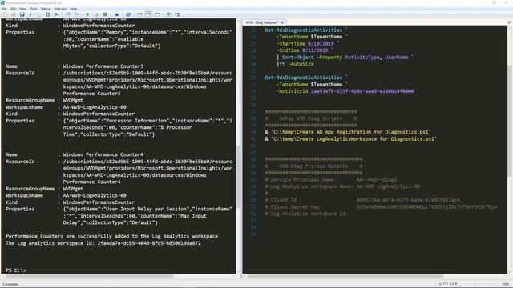Screen dimensions: 513x288
Task: Open the Edit menu
Action: (x=13, y=9)
